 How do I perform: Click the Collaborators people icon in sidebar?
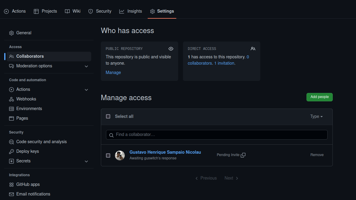pyautogui.click(x=11, y=56)
